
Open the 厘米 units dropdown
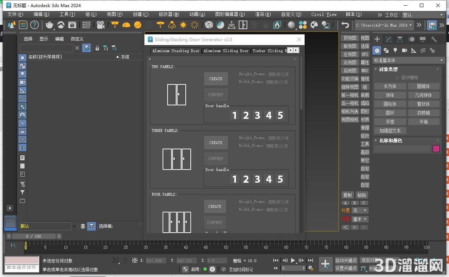click(x=360, y=219)
